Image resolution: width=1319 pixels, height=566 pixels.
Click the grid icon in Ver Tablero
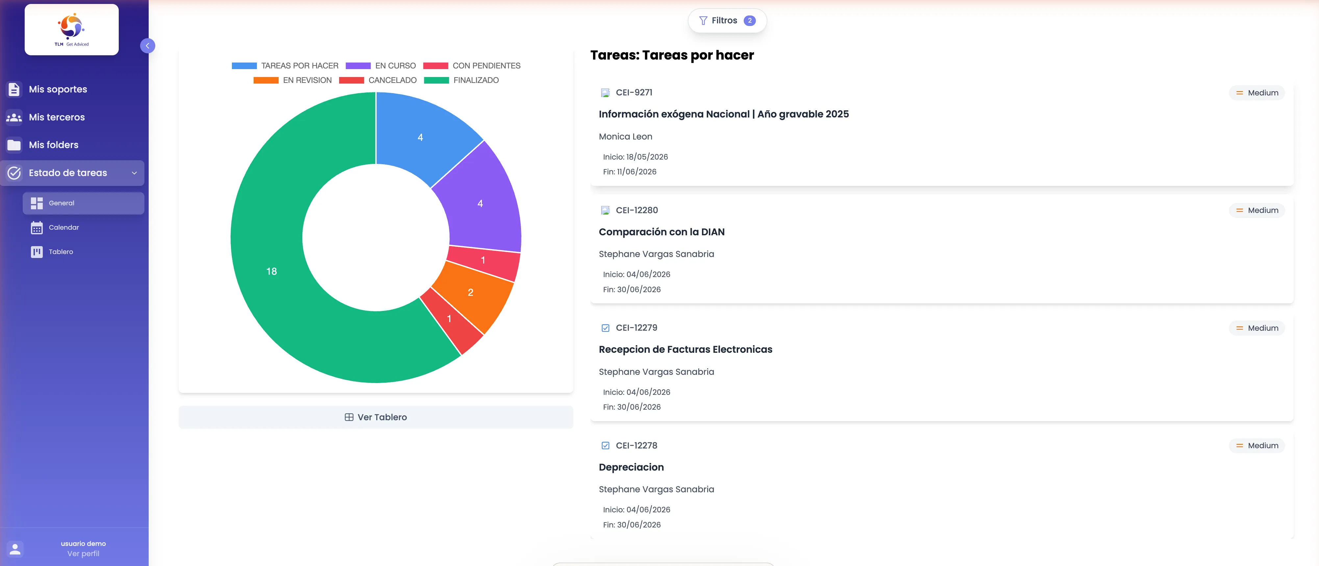(x=349, y=417)
